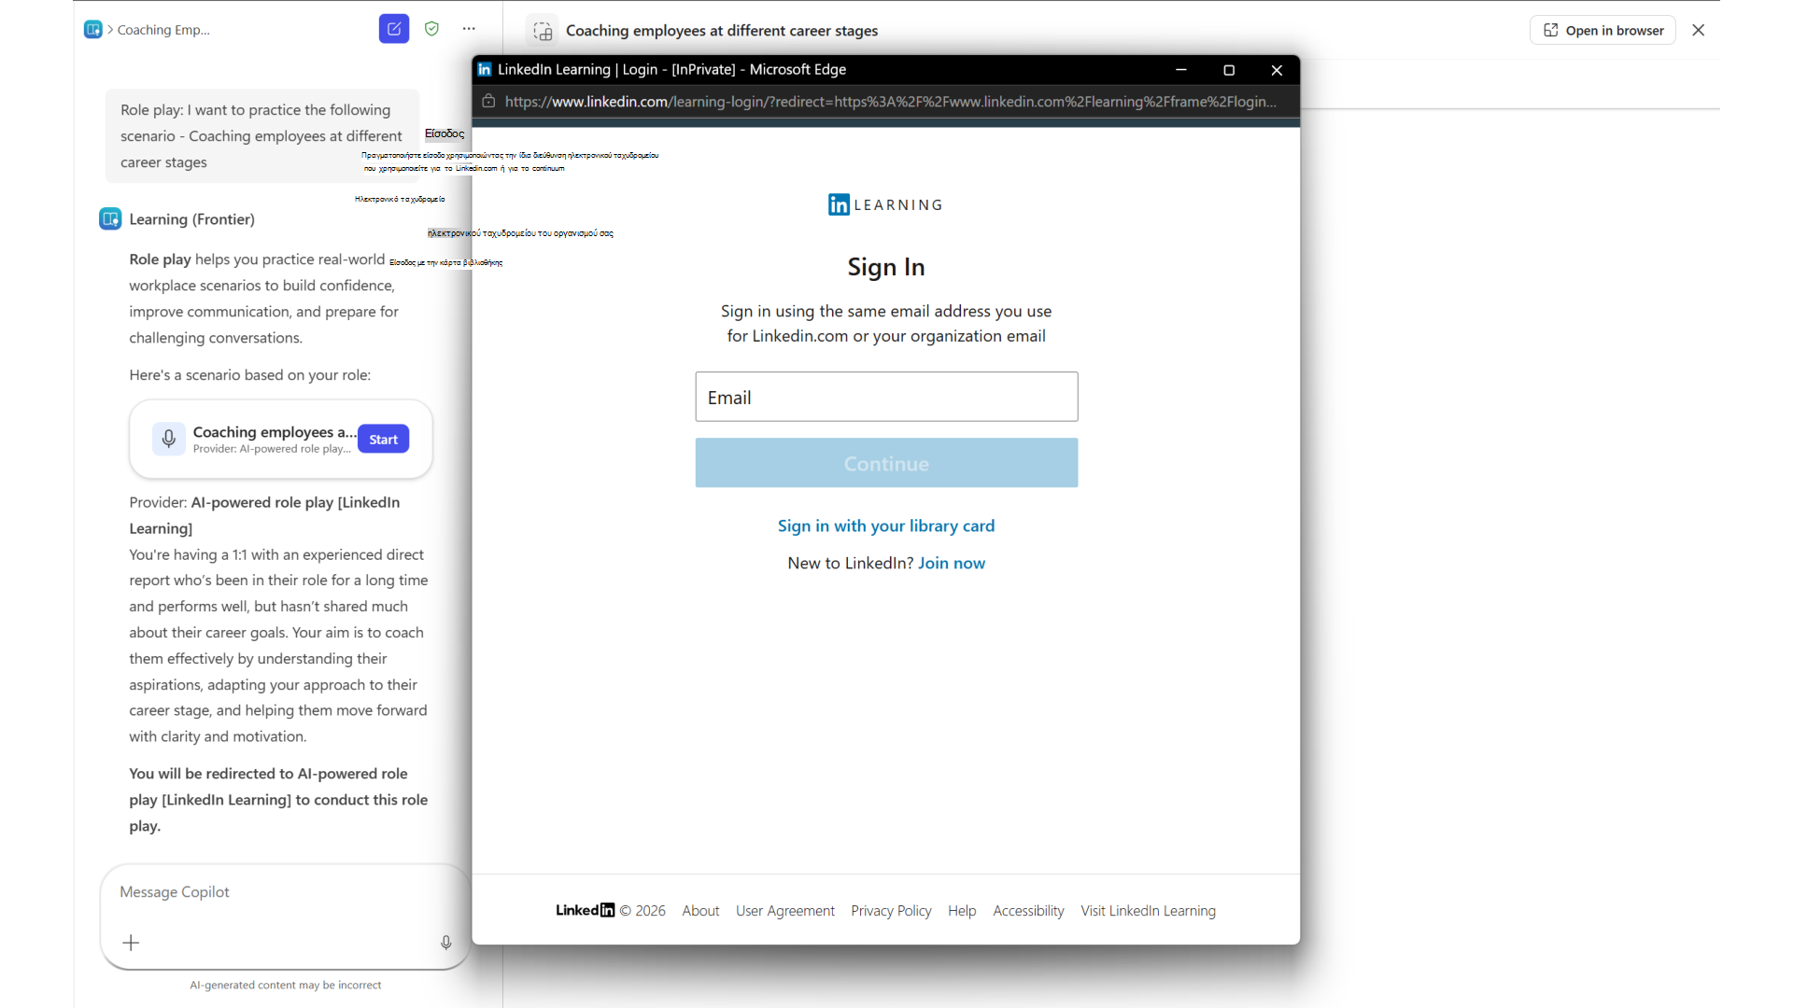The width and height of the screenshot is (1793, 1008).
Task: Close the Coaching employees side panel
Action: [1699, 30]
